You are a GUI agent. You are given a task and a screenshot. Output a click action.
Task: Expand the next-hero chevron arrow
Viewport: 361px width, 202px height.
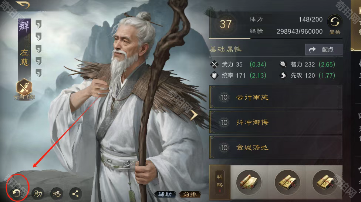[x=193, y=115]
